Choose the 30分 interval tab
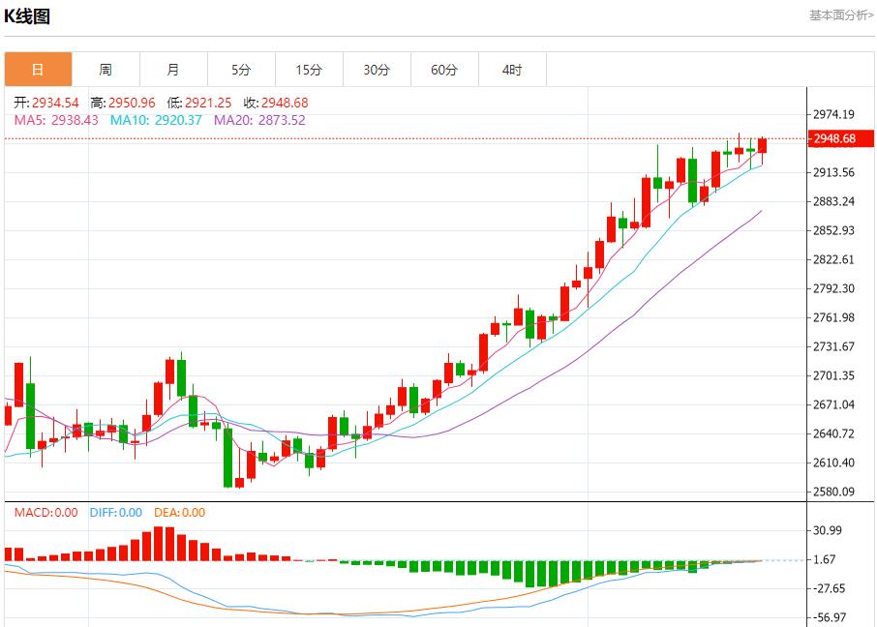Screen dimensions: 877x627 [377, 70]
